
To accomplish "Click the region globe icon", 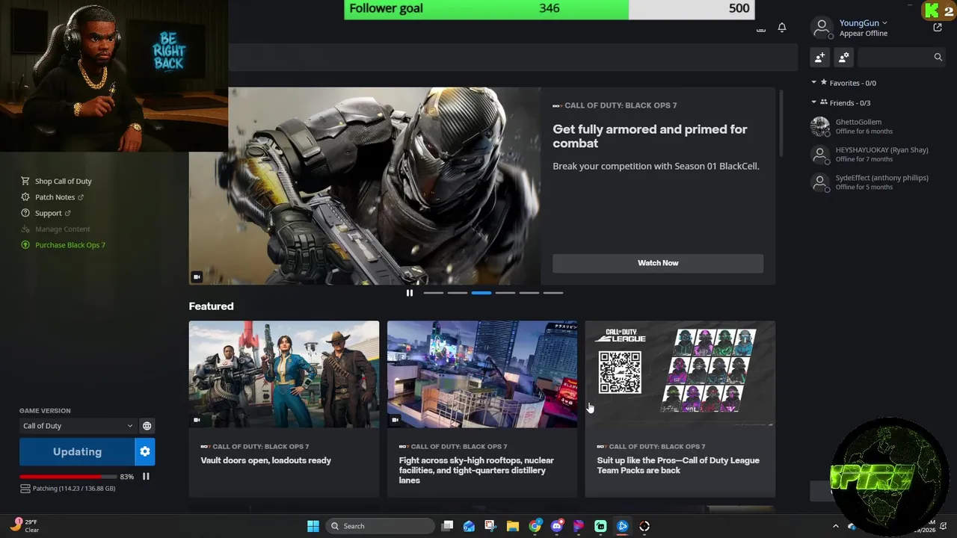I will [x=147, y=426].
